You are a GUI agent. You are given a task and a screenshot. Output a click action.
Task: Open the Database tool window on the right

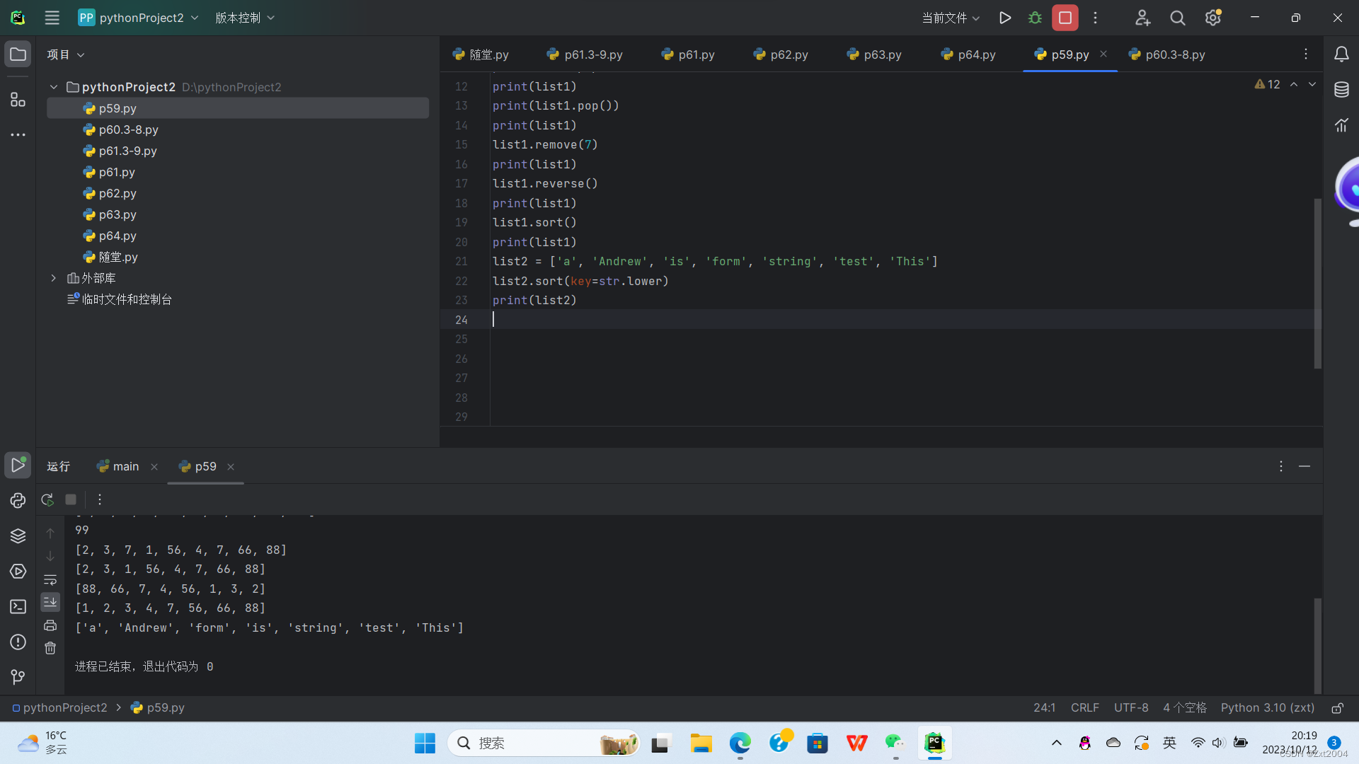[1341, 90]
